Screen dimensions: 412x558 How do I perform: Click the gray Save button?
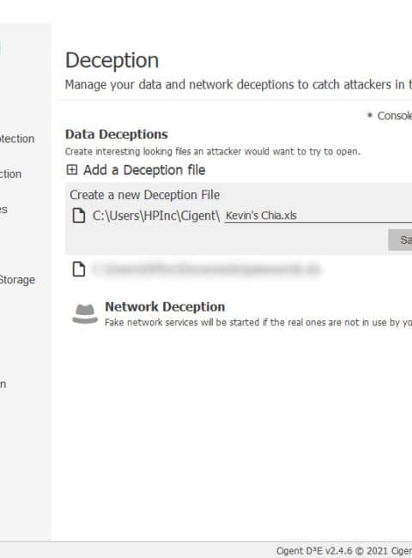[x=400, y=240]
